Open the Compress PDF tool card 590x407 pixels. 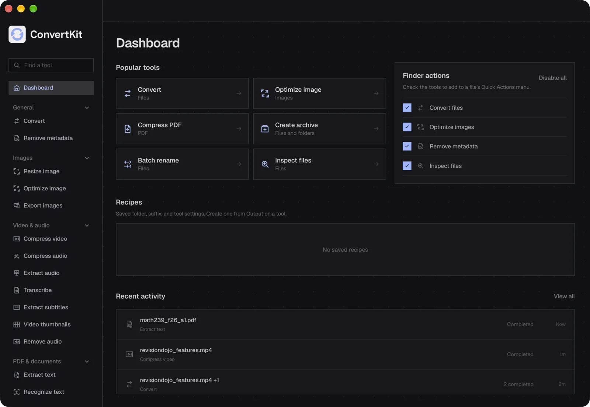coord(182,129)
